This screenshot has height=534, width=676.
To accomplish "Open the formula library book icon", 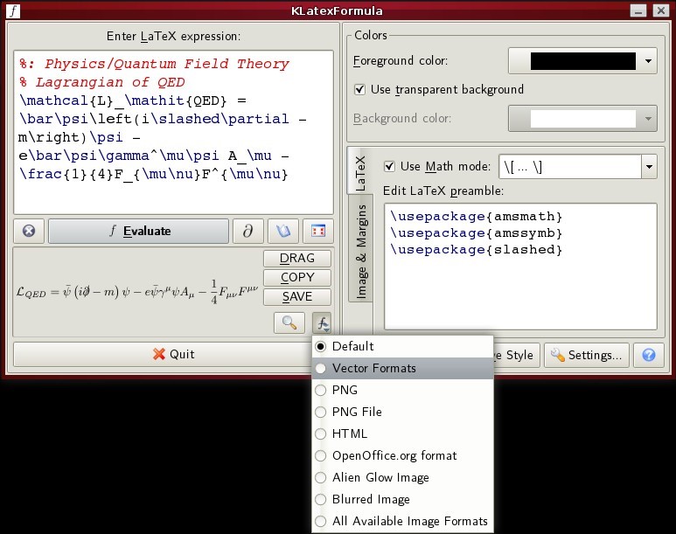I will pyautogui.click(x=282, y=232).
